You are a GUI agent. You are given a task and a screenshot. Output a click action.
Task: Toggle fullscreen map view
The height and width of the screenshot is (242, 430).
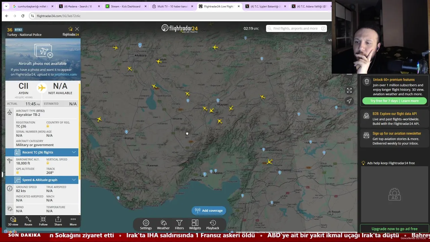pos(349,90)
